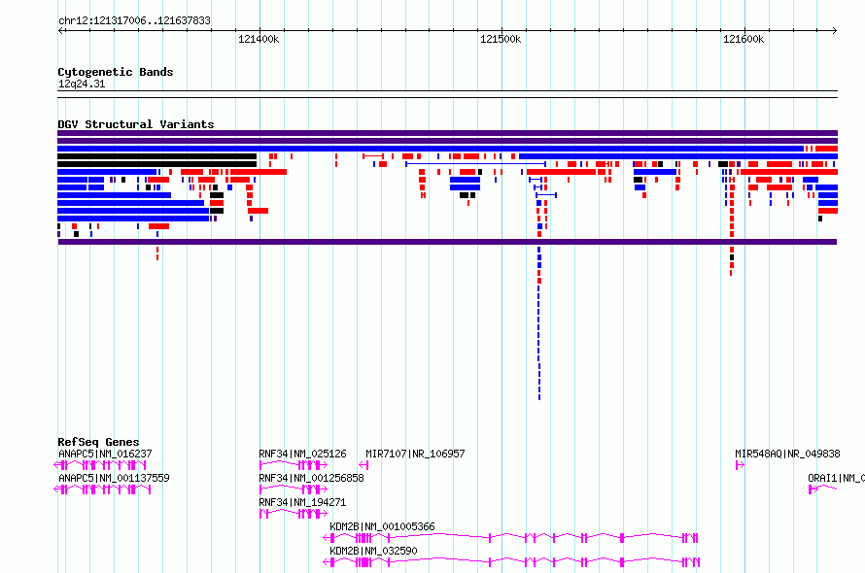The image size is (865, 573).
Task: Select the DGV Structural Variants track title
Action: pos(136,124)
